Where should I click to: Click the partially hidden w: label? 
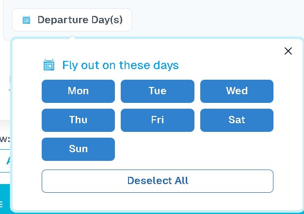[x=5, y=139]
